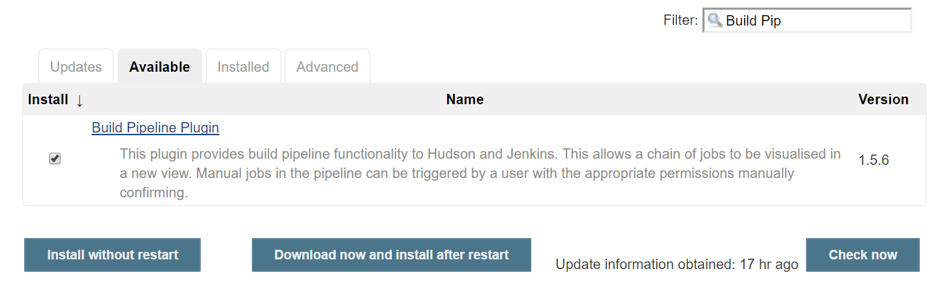Sort by the Install column header

tap(48, 99)
